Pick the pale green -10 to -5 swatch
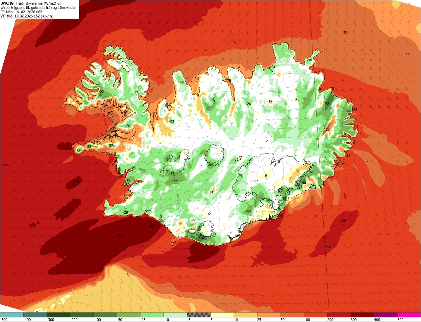 [x=175, y=315]
